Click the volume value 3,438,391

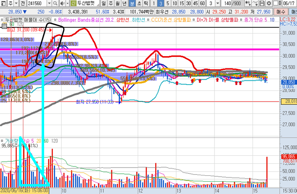pyautogui.click(x=78, y=12)
